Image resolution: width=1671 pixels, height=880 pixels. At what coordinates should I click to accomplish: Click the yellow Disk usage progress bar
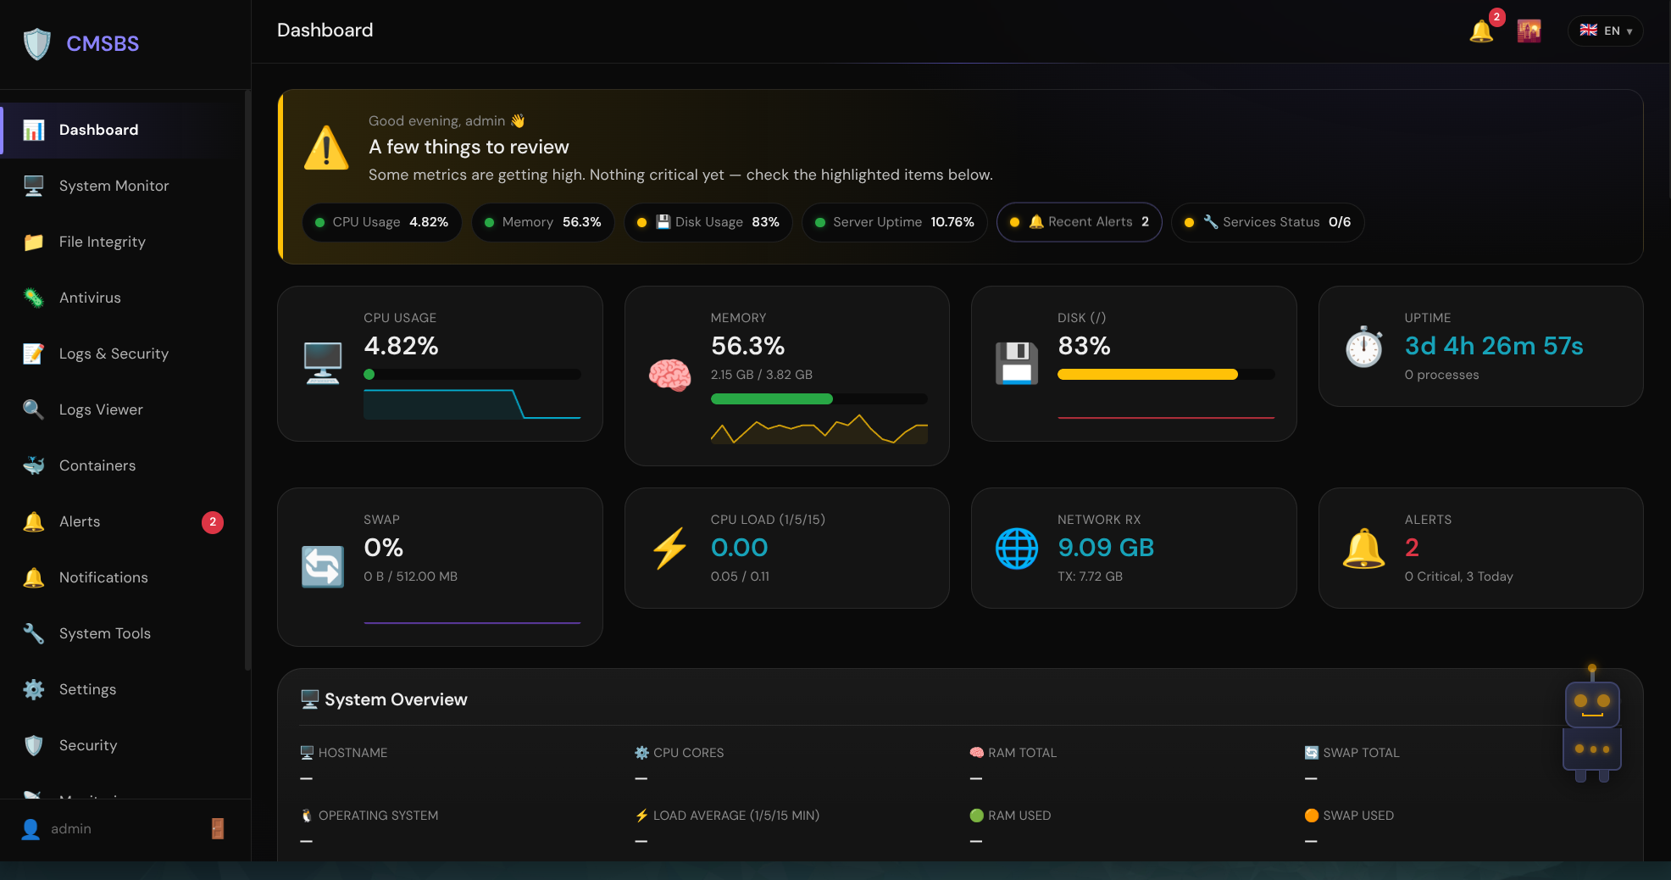(1147, 375)
